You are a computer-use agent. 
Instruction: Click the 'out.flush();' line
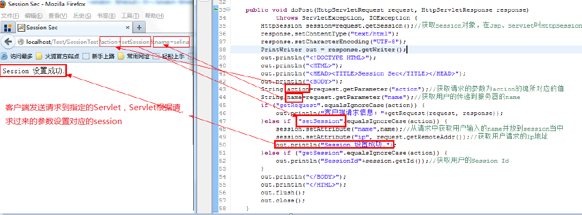tap(283, 193)
